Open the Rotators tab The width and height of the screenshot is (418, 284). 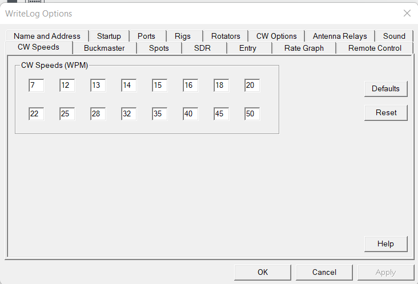226,36
